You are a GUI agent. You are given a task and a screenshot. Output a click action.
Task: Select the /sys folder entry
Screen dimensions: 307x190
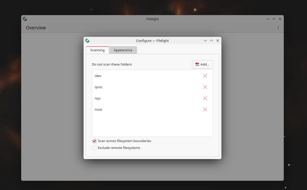pos(97,98)
